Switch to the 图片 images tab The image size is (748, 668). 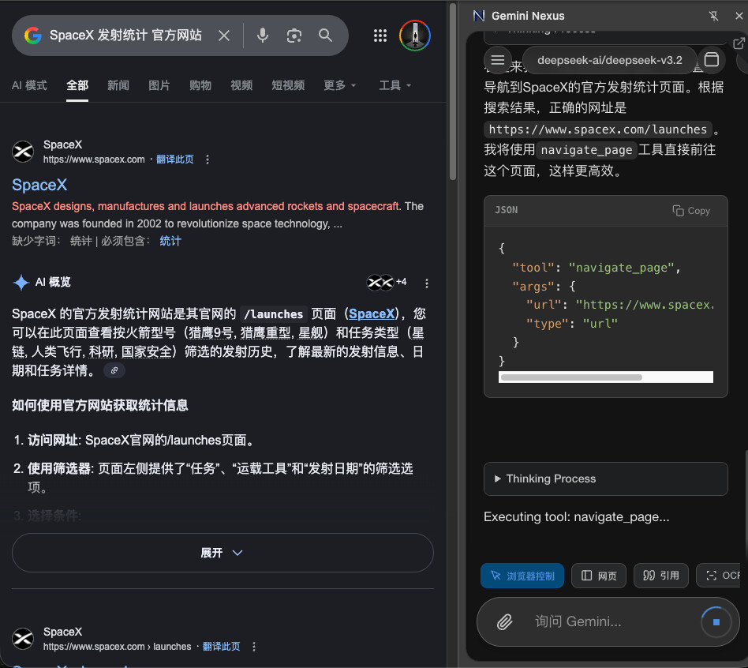point(159,85)
